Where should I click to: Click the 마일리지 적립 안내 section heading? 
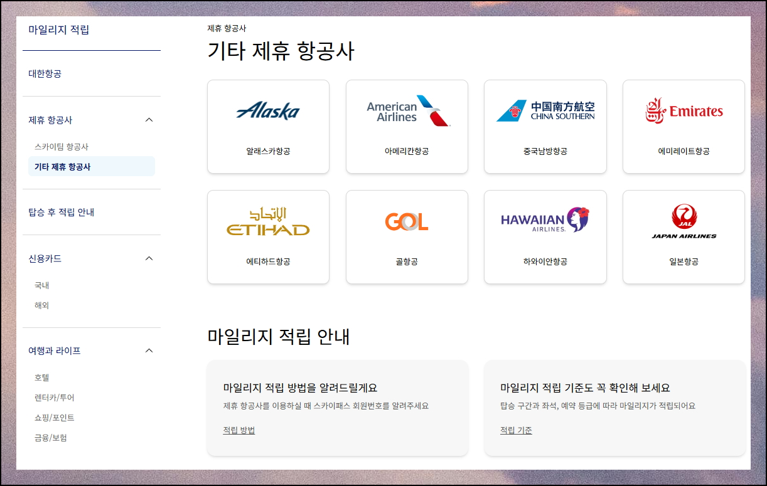point(279,336)
